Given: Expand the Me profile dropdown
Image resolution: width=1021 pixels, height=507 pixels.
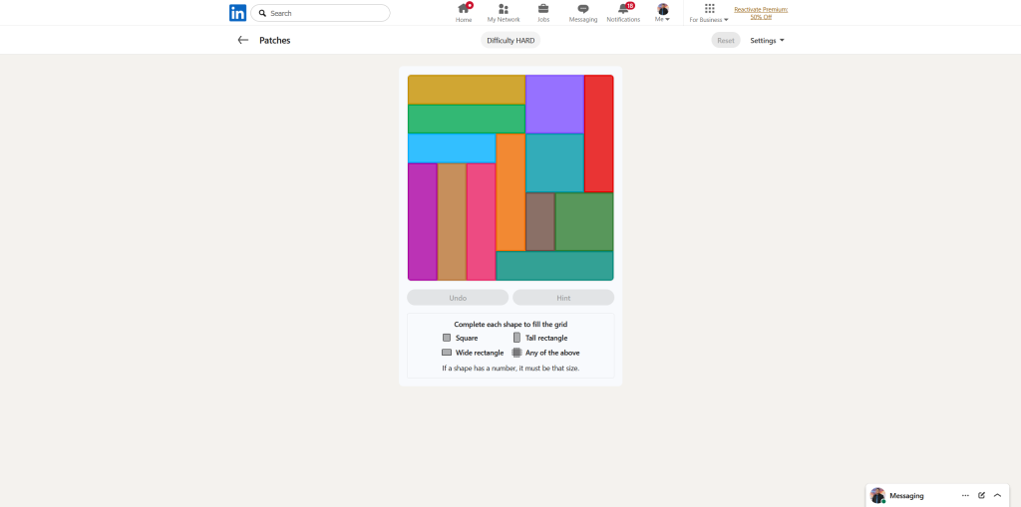Looking at the screenshot, I should click(x=663, y=12).
